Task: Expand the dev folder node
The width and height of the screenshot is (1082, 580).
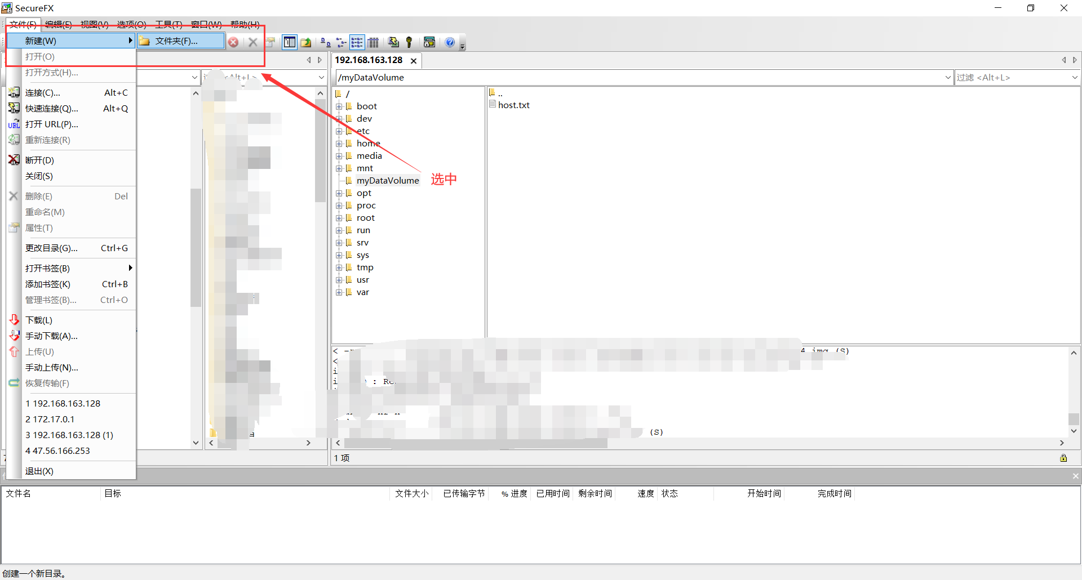Action: [339, 119]
